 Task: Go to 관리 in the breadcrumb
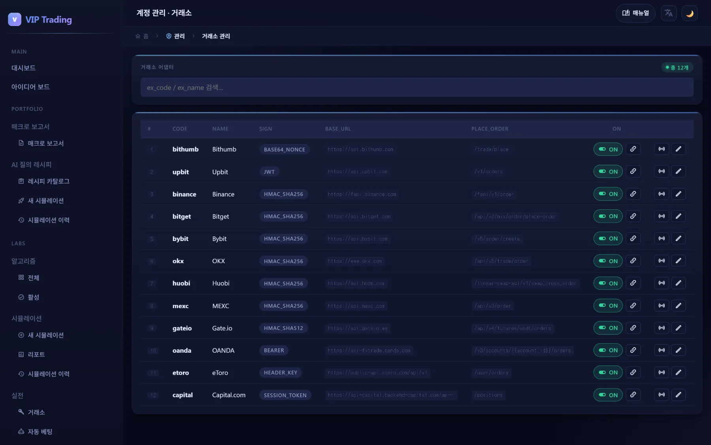[175, 36]
